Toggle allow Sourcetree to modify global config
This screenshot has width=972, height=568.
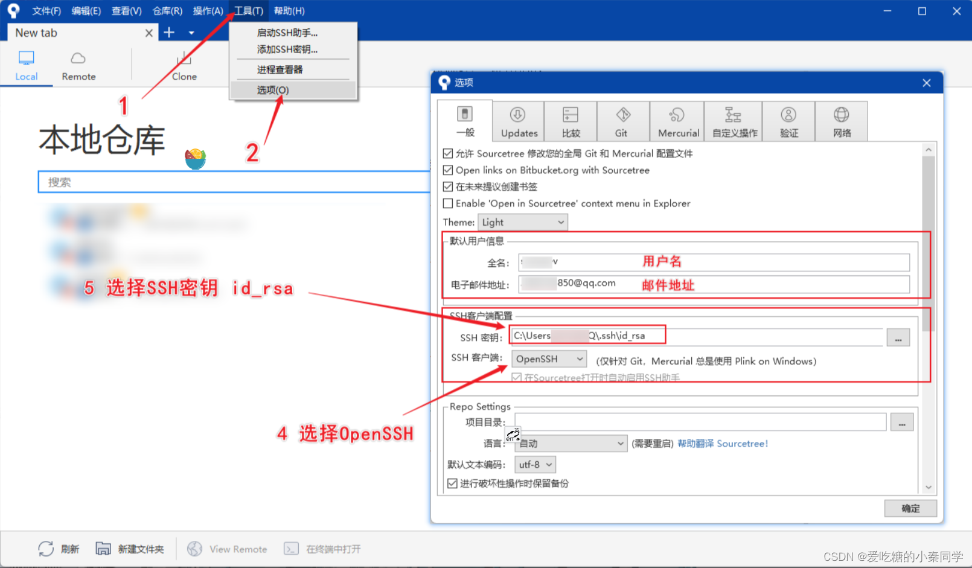point(448,153)
